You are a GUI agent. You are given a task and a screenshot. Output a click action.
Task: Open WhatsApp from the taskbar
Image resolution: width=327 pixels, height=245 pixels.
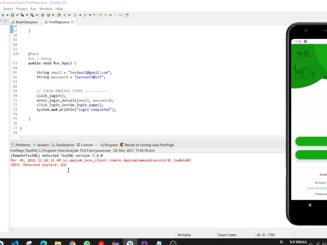click(x=87, y=243)
